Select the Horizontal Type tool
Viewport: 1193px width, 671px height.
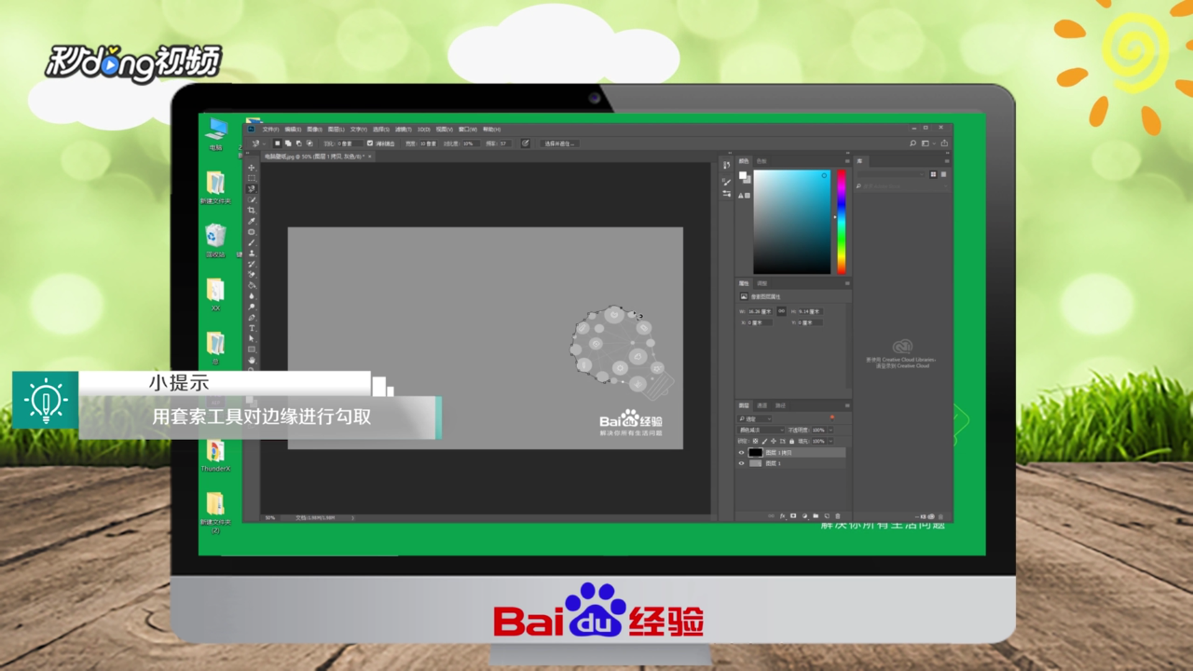click(x=252, y=328)
